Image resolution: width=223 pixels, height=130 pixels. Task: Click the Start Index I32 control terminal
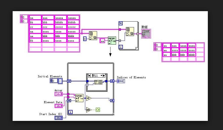coord(58,118)
